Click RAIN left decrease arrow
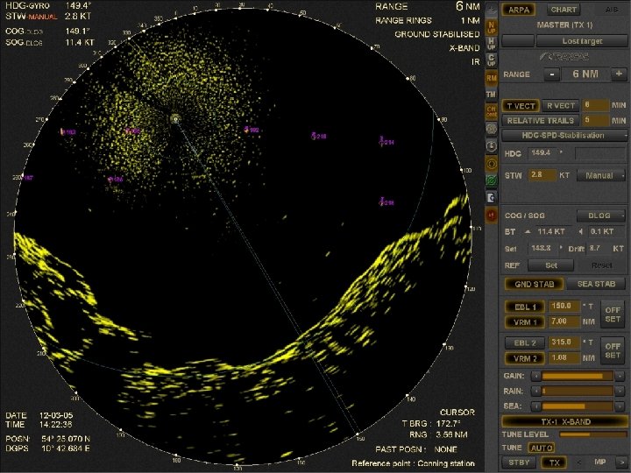The height and width of the screenshot is (473, 631). 535,391
